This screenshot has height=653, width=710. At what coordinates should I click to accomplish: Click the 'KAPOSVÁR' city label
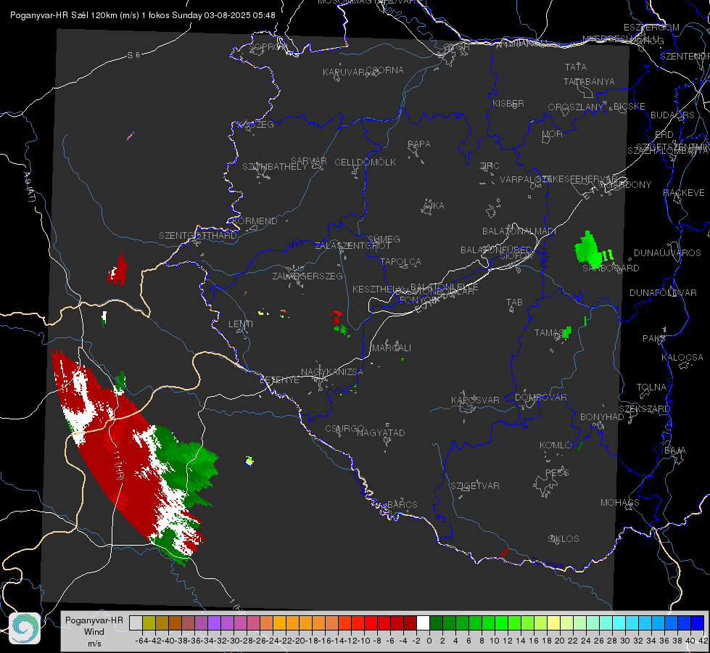pyautogui.click(x=476, y=400)
